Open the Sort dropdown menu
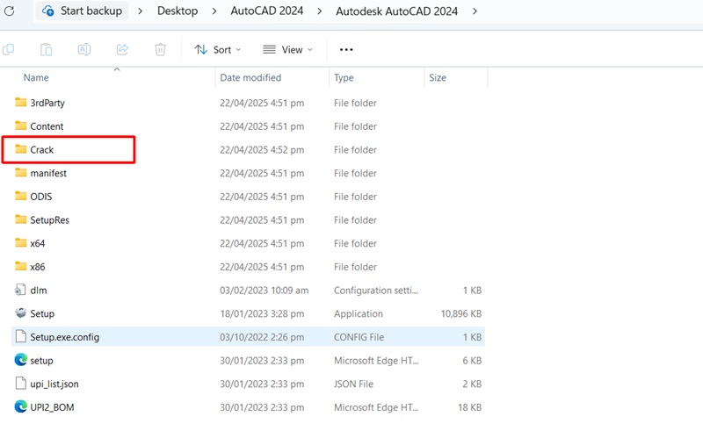The height and width of the screenshot is (431, 703). pos(218,50)
